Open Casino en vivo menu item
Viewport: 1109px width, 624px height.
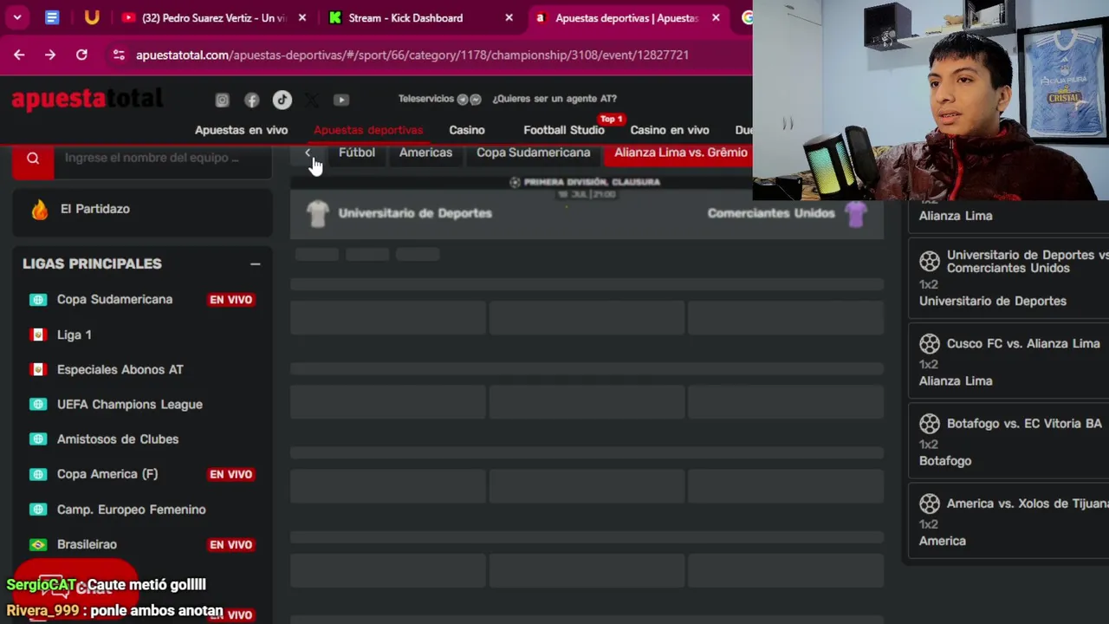[x=670, y=130]
